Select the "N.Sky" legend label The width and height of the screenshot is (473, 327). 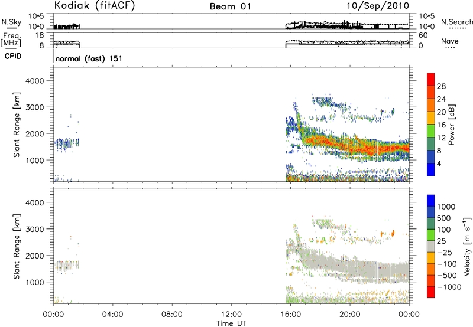coord(11,22)
